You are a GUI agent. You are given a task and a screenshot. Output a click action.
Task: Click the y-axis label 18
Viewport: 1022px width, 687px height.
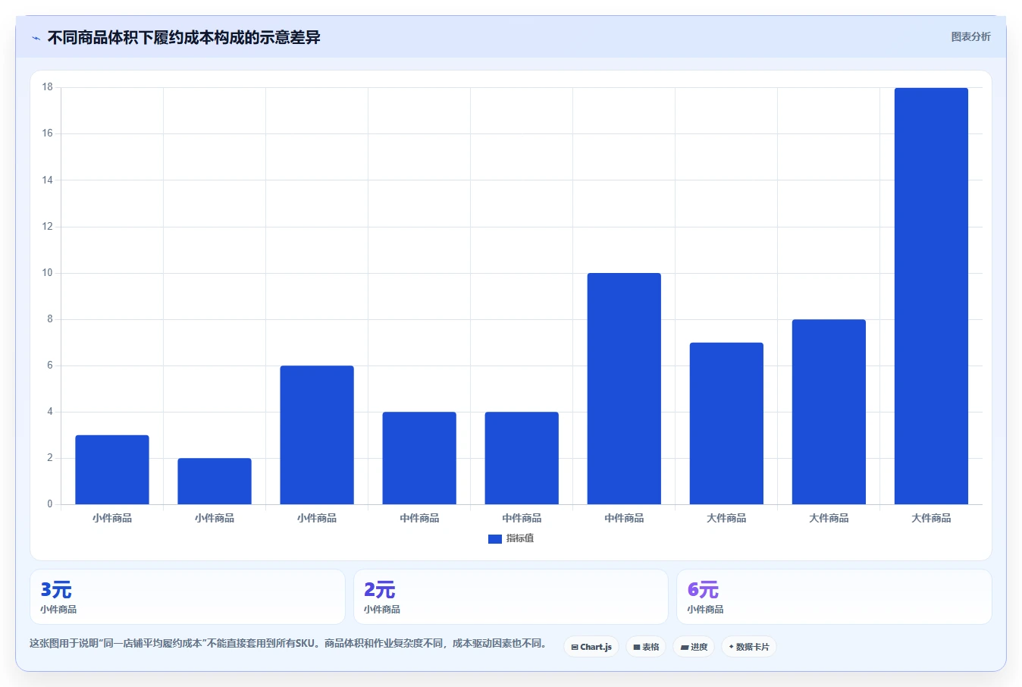(48, 87)
